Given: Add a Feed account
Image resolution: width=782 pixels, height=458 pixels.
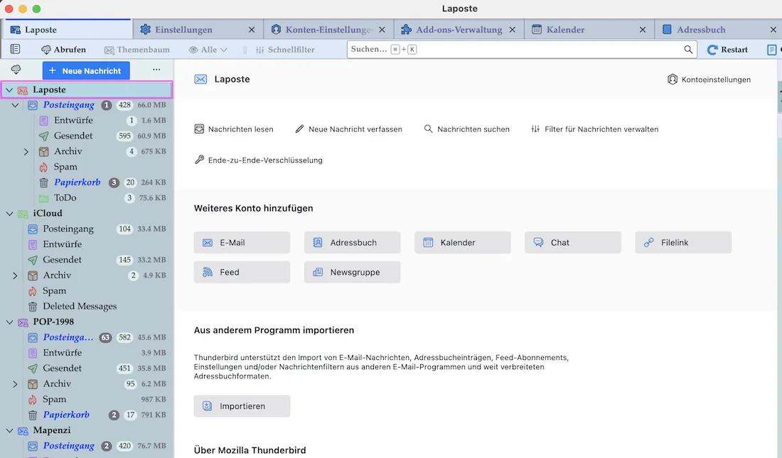Looking at the screenshot, I should click(x=242, y=272).
